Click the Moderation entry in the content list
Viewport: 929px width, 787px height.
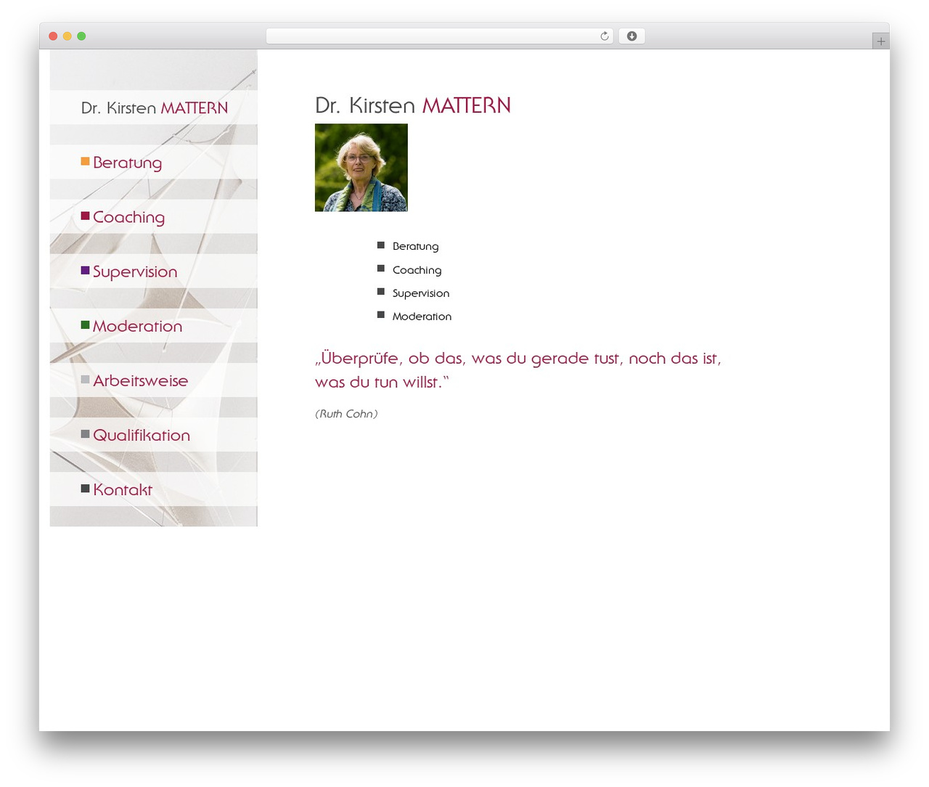click(422, 316)
